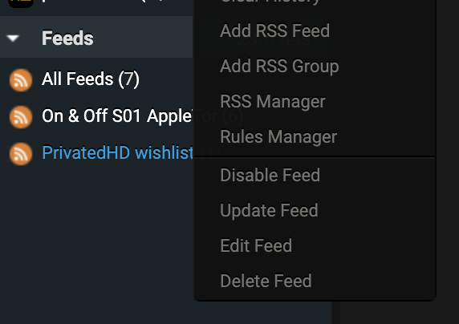This screenshot has width=459, height=324.
Task: Choose Add RSS Group menu entry
Action: [x=279, y=66]
